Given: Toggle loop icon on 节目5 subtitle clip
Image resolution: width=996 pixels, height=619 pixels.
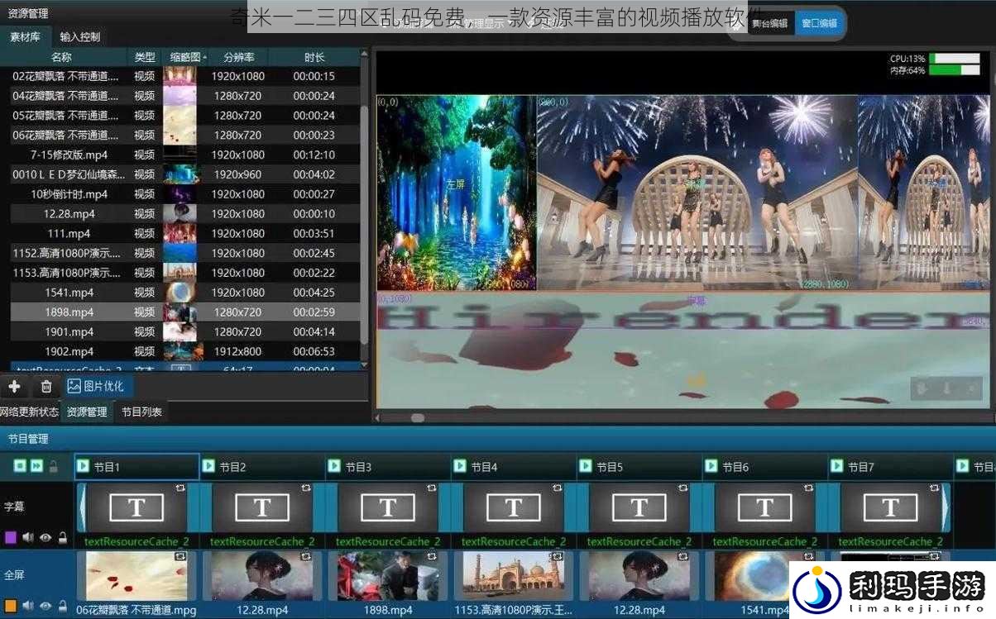Looking at the screenshot, I should tap(683, 488).
